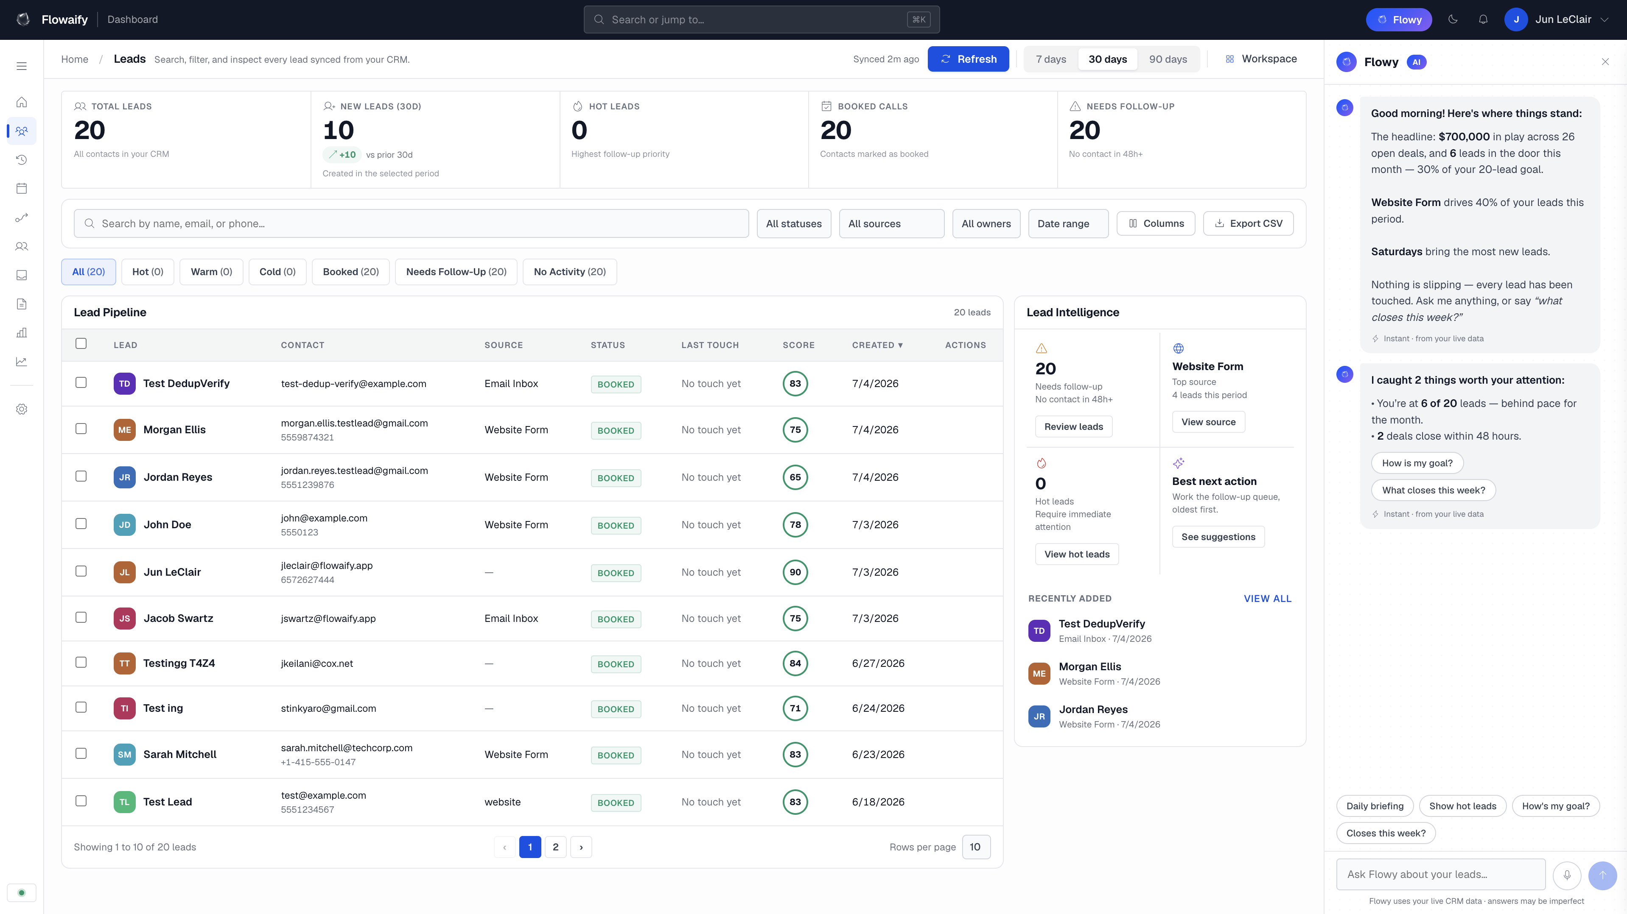Check the Jordan Reyes row checkbox
1627x914 pixels.
coord(81,476)
